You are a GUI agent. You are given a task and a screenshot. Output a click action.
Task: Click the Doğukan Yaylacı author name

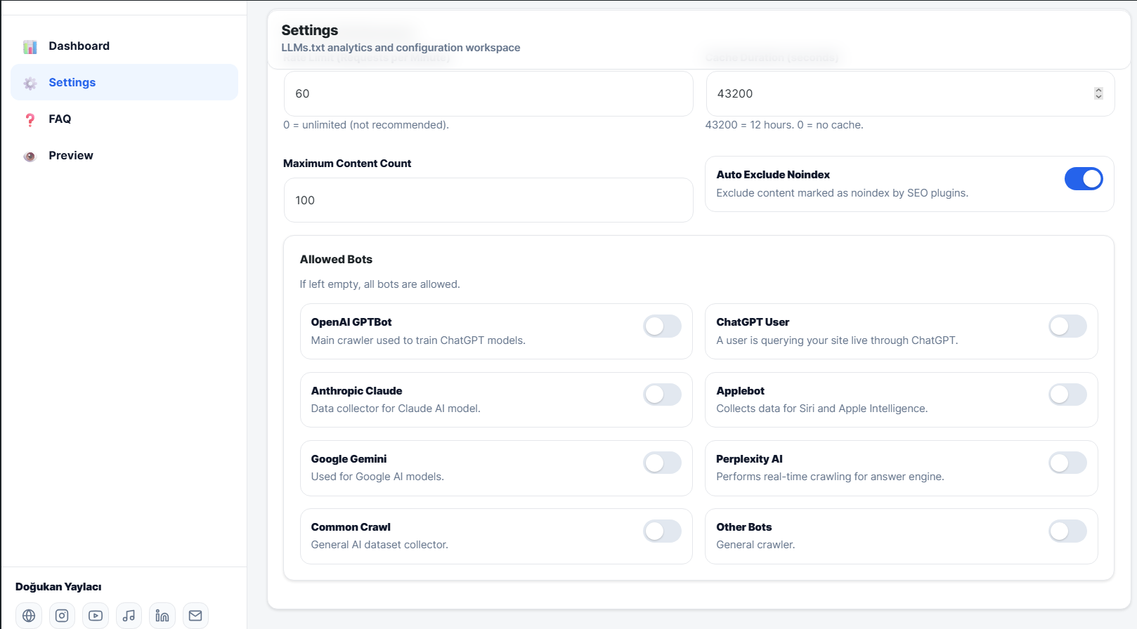(x=58, y=587)
